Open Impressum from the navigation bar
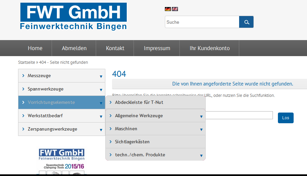307x176 pixels. pos(157,48)
